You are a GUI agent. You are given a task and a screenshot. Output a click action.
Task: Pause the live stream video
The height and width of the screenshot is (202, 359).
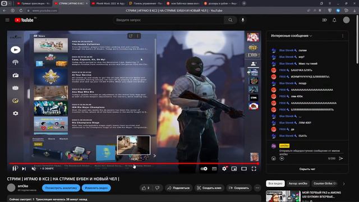pyautogui.click(x=15, y=168)
